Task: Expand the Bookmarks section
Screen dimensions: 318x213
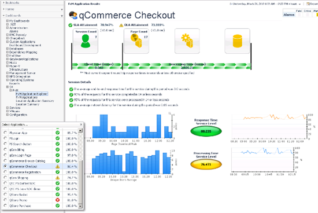Action: 3,3
